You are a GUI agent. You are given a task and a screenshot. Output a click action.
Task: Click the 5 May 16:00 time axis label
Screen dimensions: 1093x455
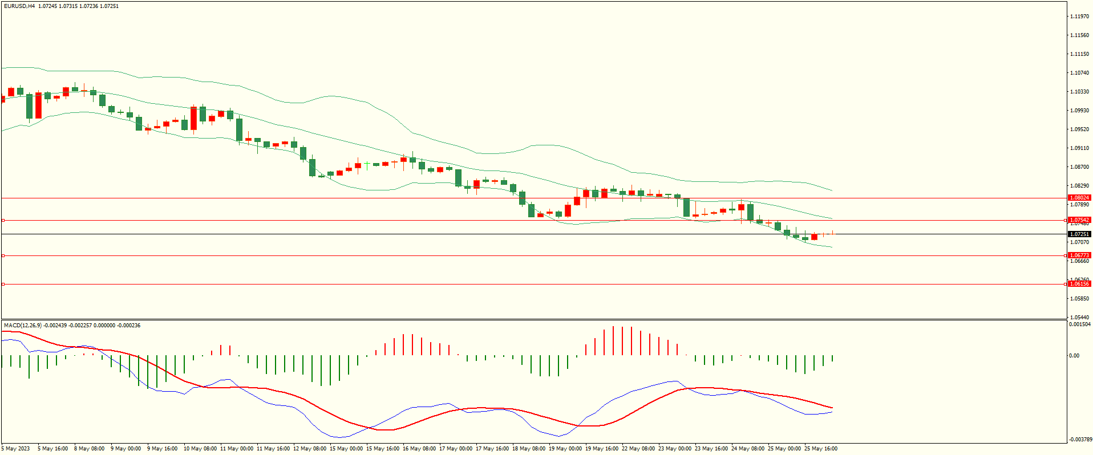coord(52,449)
